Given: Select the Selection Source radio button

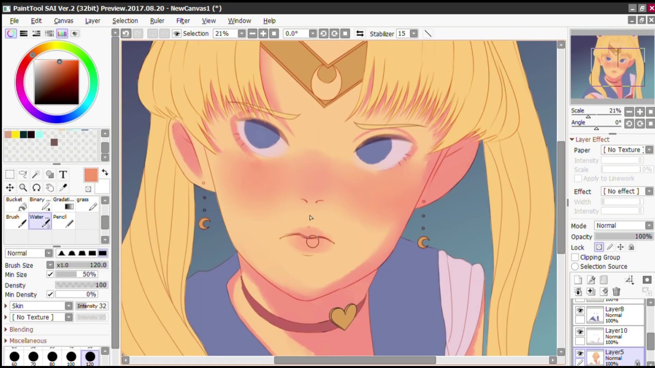Looking at the screenshot, I should 575,266.
